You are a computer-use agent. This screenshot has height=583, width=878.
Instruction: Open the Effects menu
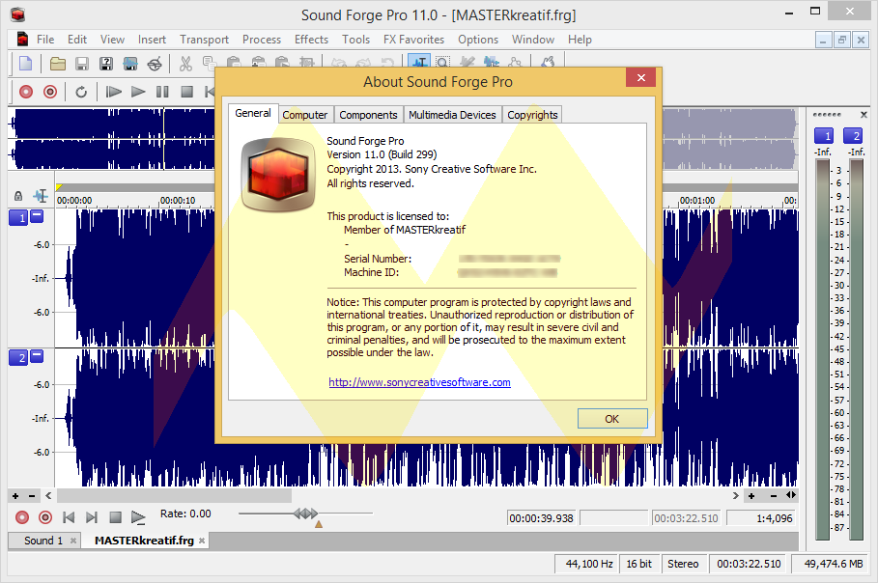coord(311,40)
